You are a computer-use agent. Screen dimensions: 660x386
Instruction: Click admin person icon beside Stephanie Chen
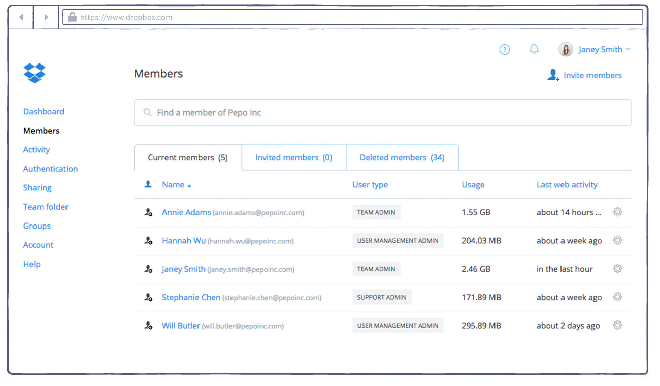[148, 298]
